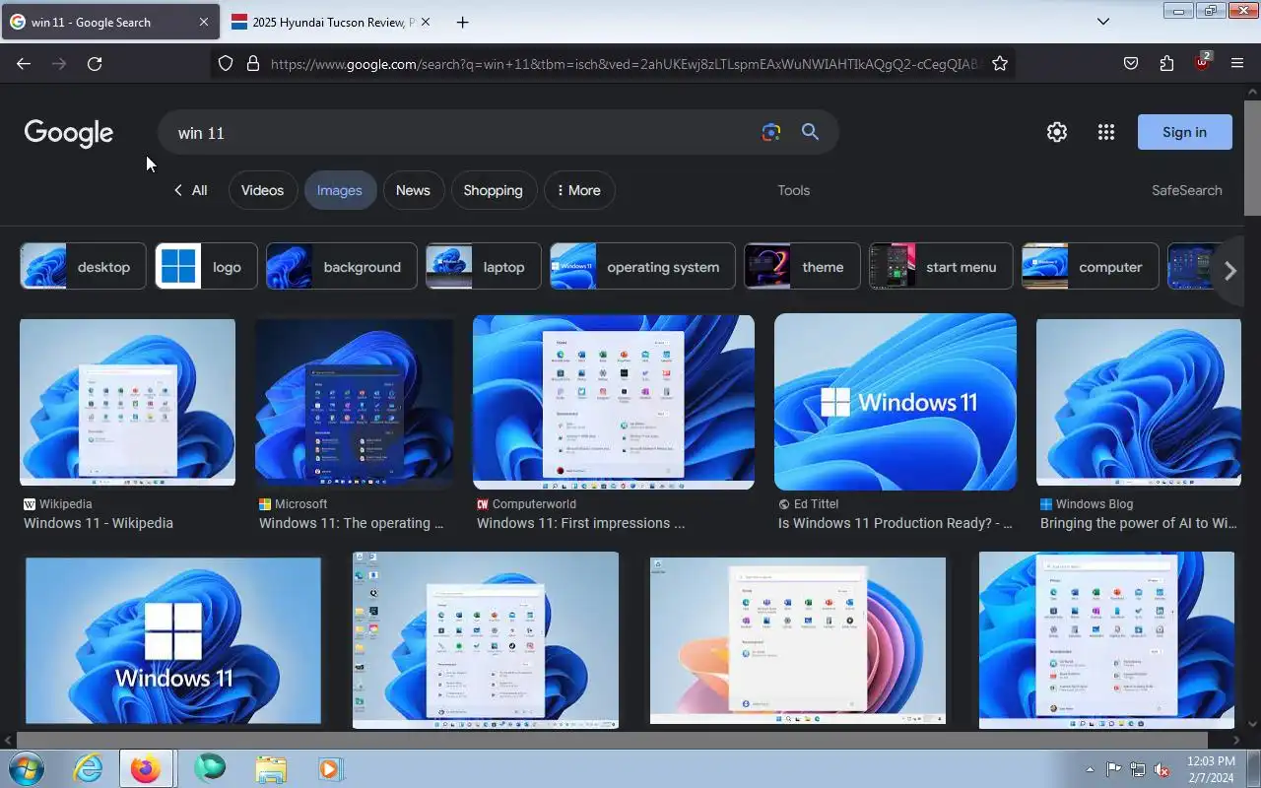Go to All search results

(190, 190)
